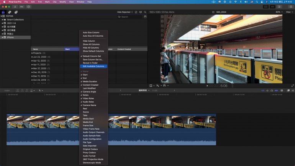This screenshot has height=166, width=295.
Task: Choose Edit Available Columns menu item
Action: (94, 66)
